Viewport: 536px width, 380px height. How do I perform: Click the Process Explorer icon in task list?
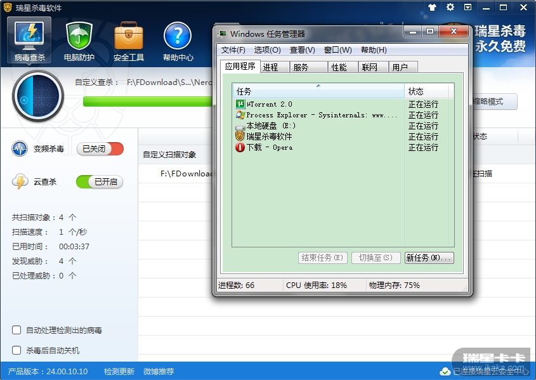tap(240, 115)
